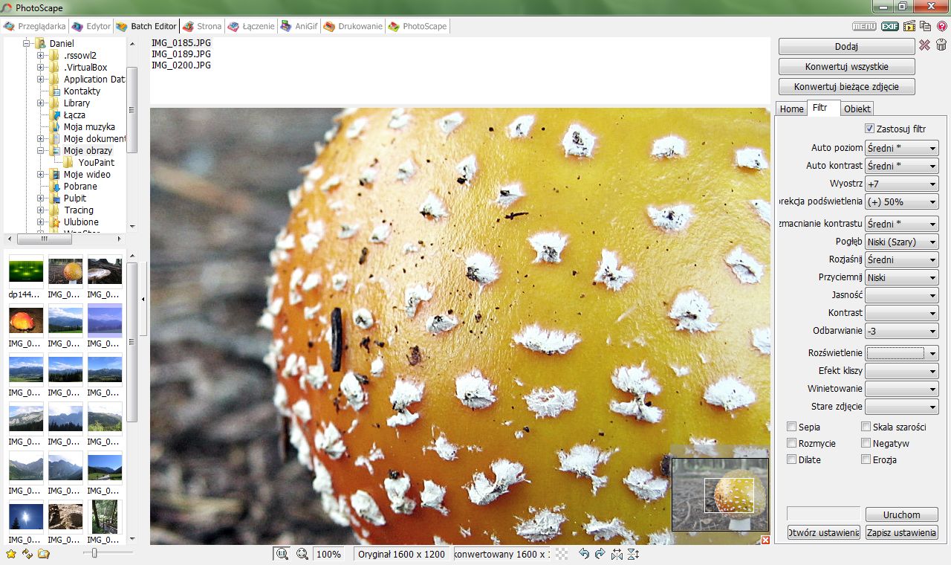Switch to the Obiekt settings tab
Screen dimensions: 951x565
(857, 109)
